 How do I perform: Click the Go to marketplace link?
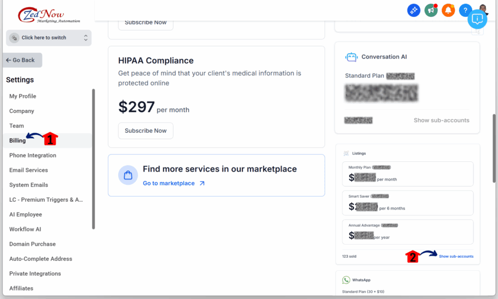point(169,183)
